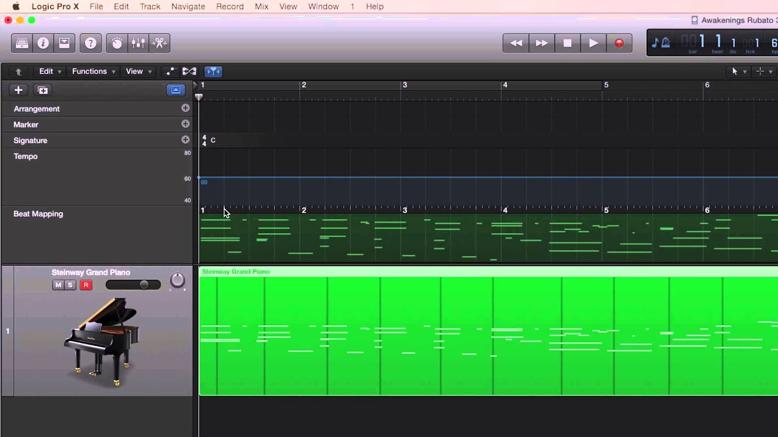This screenshot has width=778, height=437.
Task: Add a new track plus button
Action: pyautogui.click(x=18, y=90)
